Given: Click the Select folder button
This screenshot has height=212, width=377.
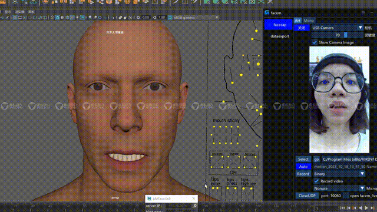Looking at the screenshot, I should point(303,160).
